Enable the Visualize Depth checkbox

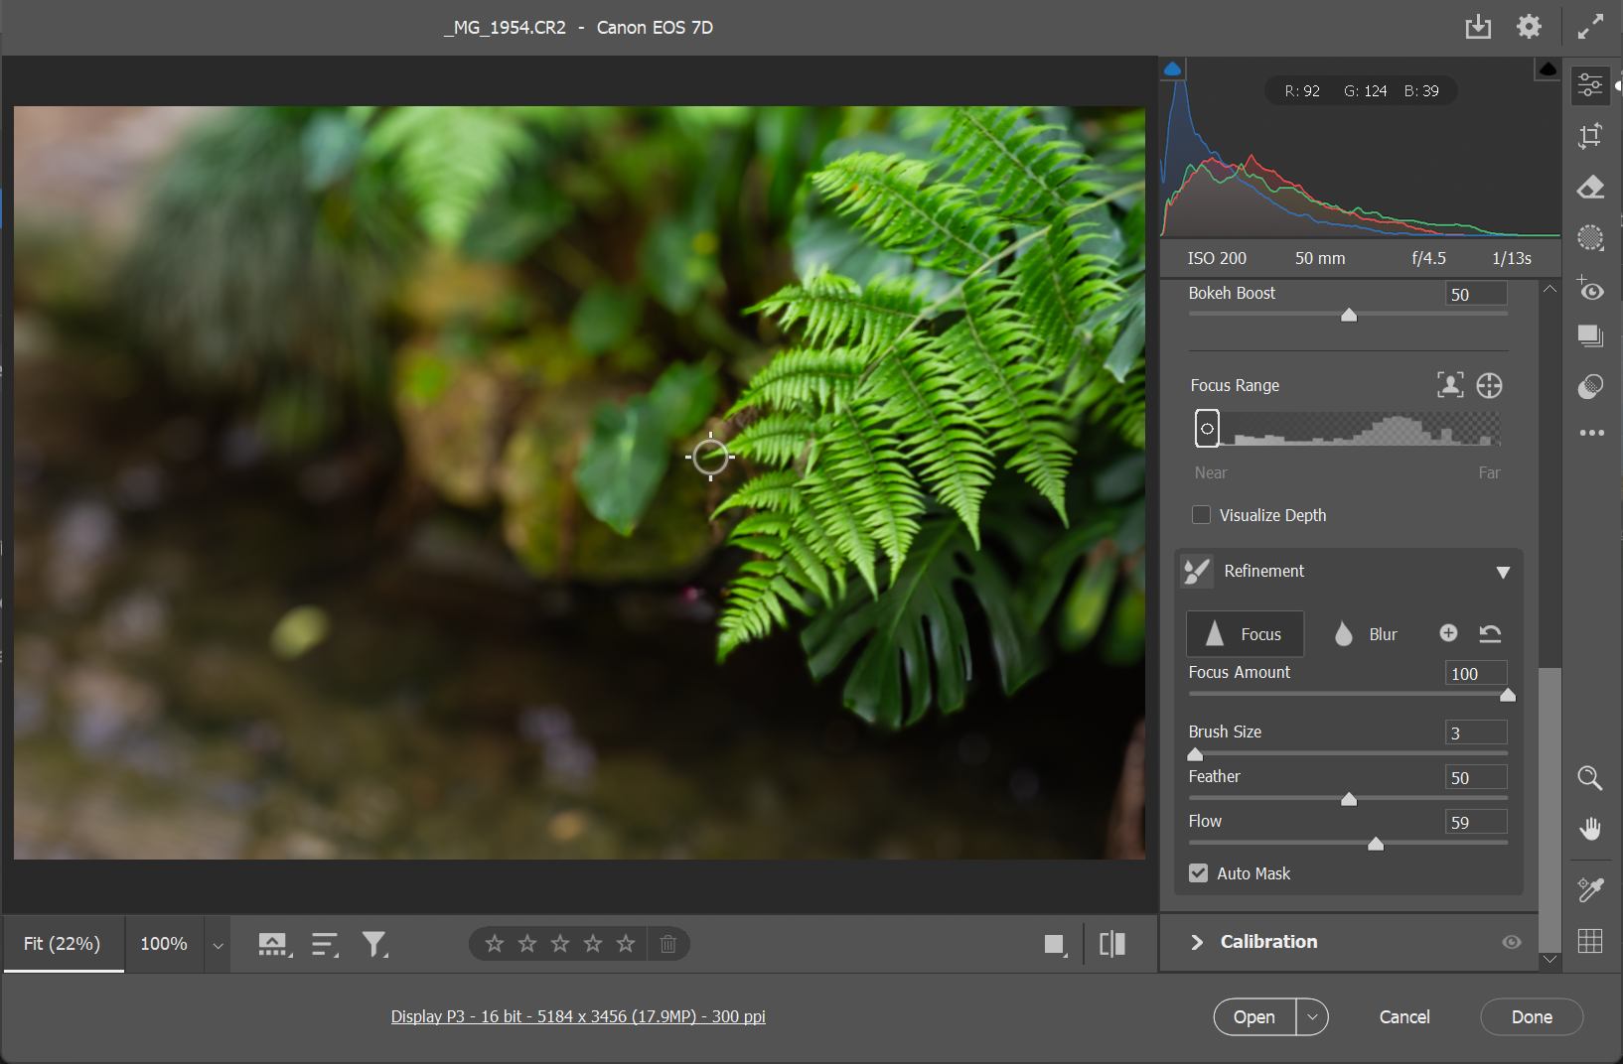click(x=1202, y=514)
